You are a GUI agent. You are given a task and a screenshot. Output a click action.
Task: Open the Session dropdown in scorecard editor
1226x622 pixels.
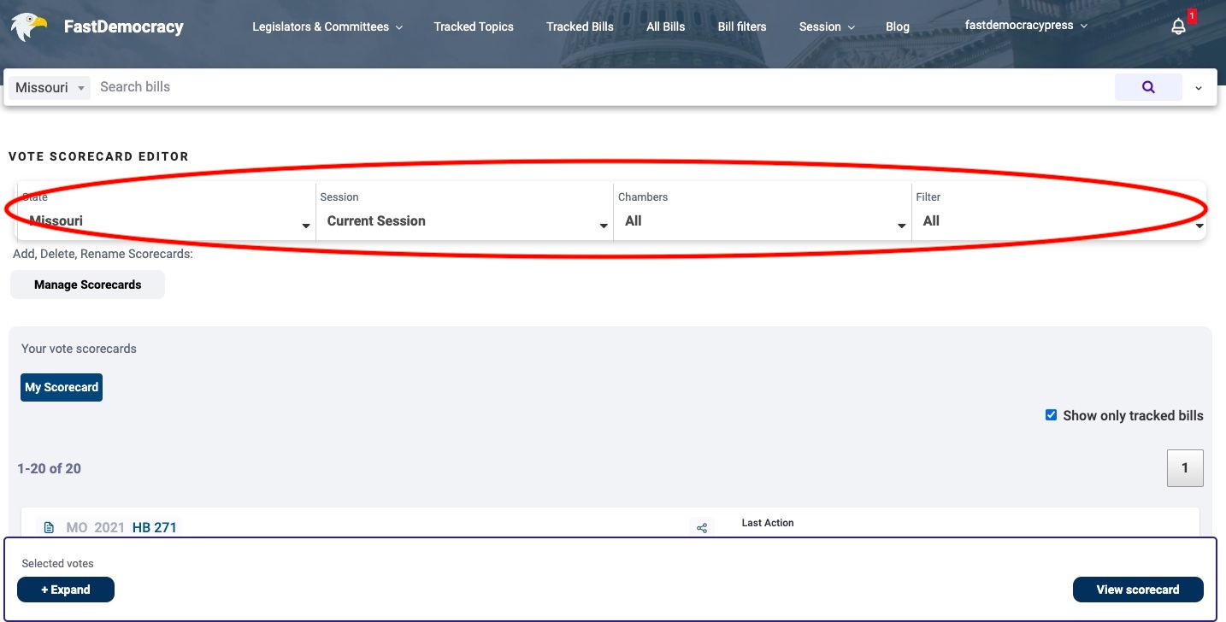(x=464, y=220)
